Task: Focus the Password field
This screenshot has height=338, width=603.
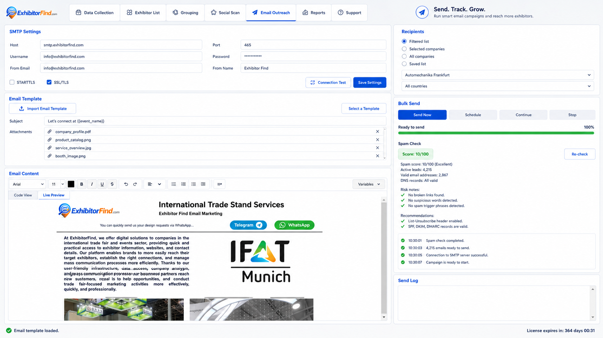Action: coord(313,57)
